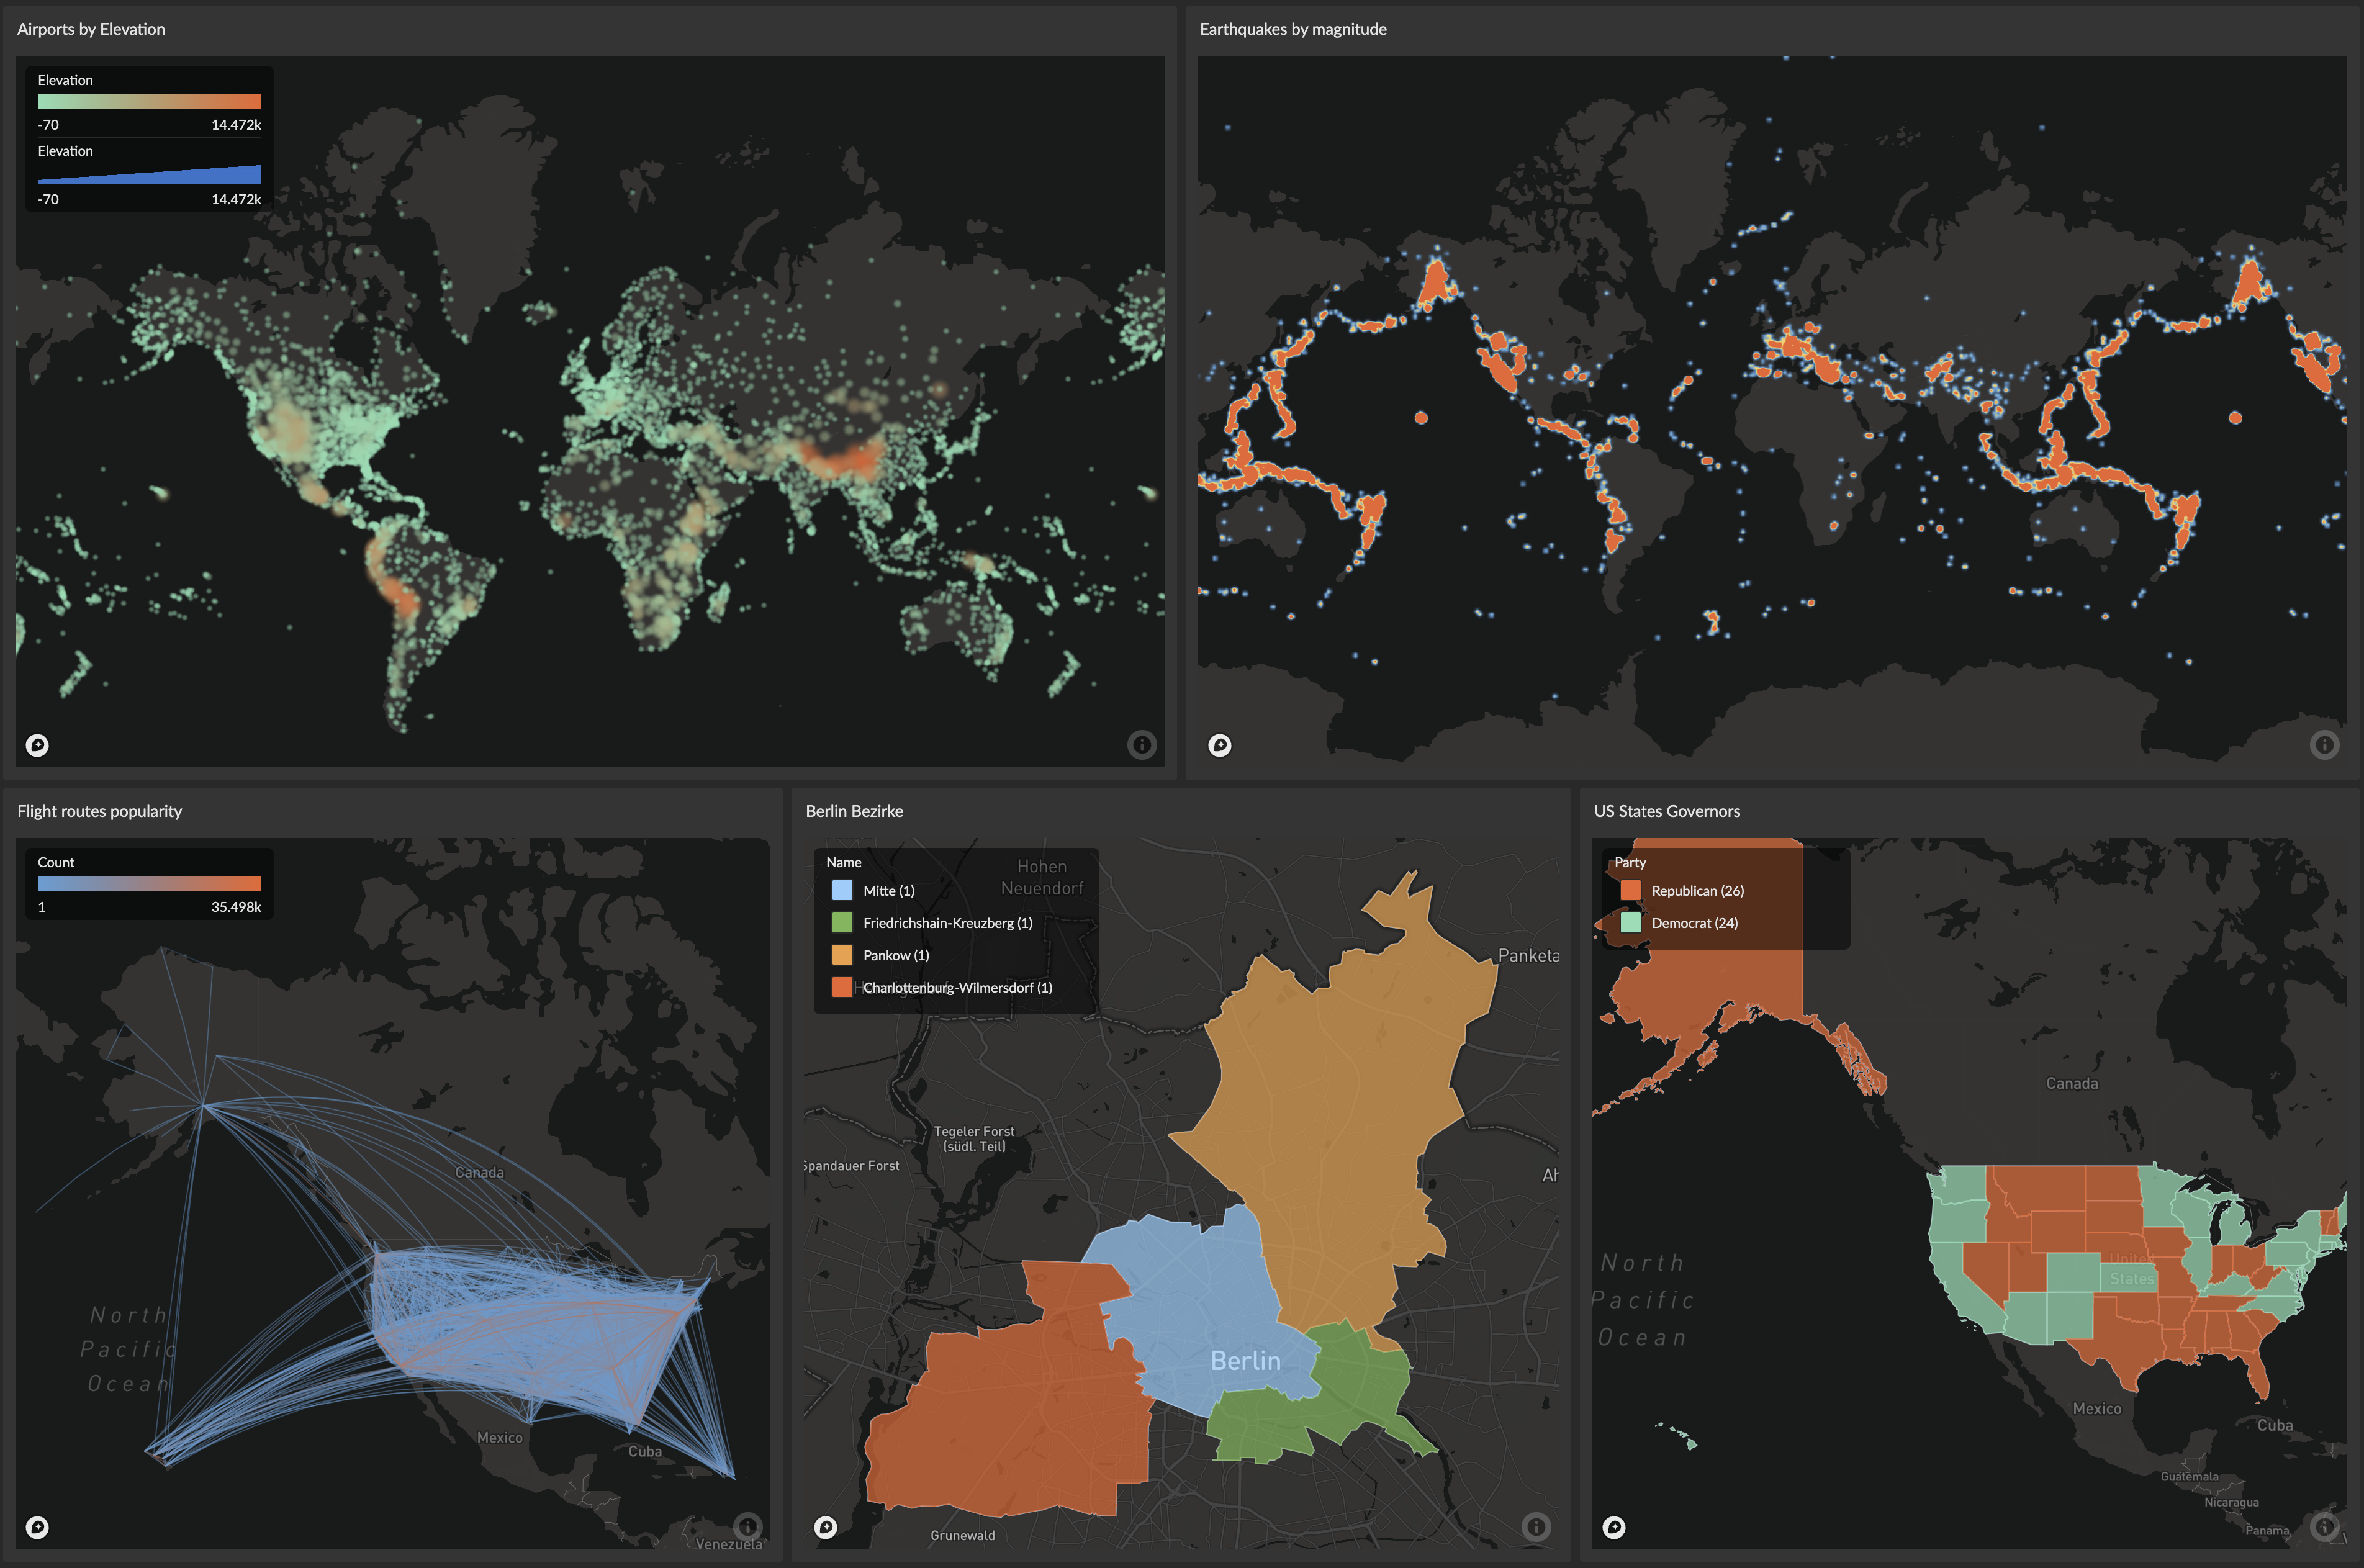The height and width of the screenshot is (1568, 2364).
Task: Open the info icon on US States Governors map
Action: coord(2324,1527)
